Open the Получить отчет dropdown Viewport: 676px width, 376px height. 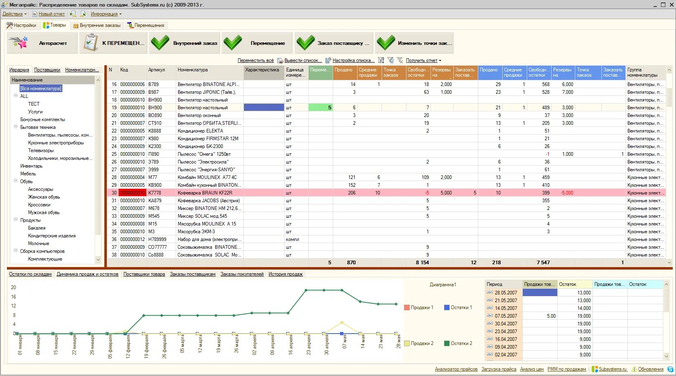pyautogui.click(x=423, y=60)
